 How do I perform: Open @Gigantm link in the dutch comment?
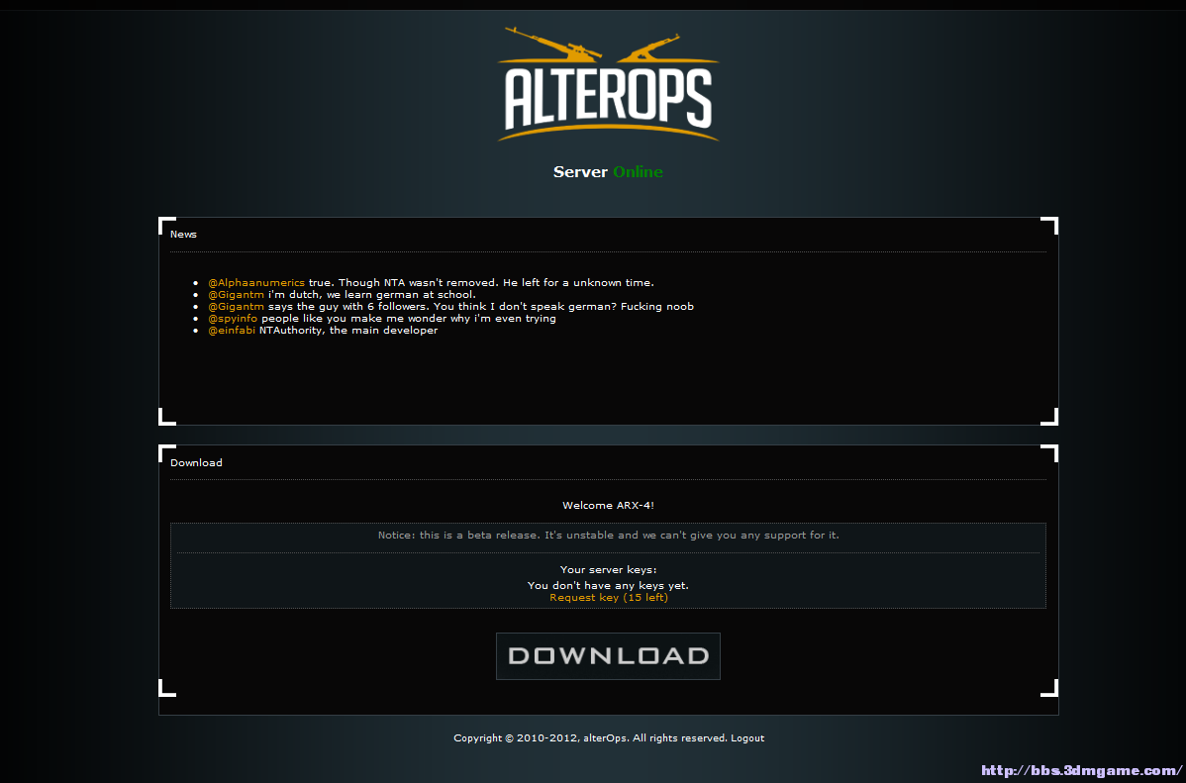(236, 294)
